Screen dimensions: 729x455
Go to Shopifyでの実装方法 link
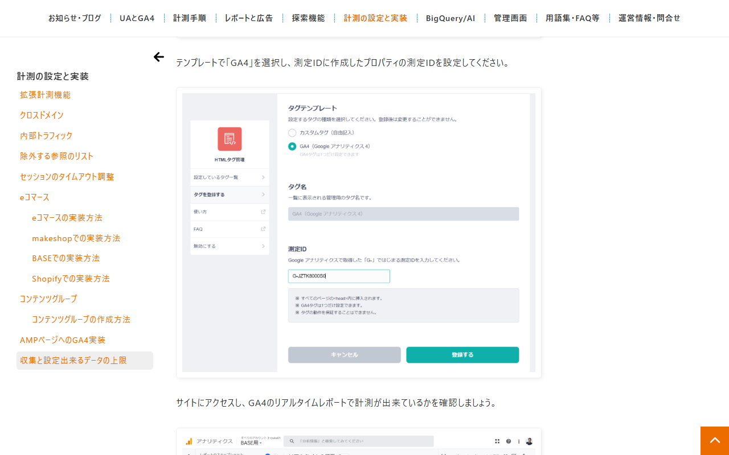pyautogui.click(x=71, y=279)
